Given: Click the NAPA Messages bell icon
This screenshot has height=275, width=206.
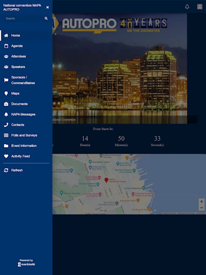Looking at the screenshot, I should click(6, 114).
